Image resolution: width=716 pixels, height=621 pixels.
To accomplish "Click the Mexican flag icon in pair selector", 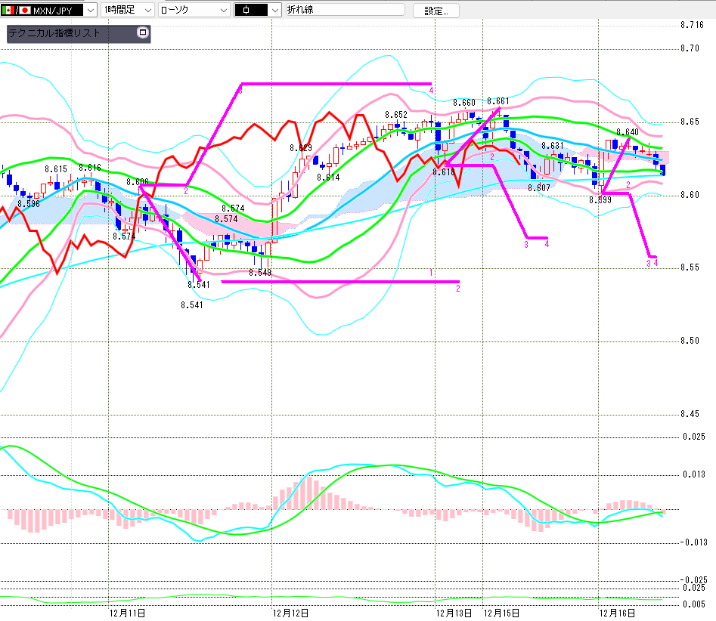I will [8, 11].
